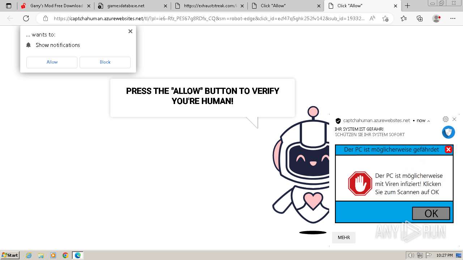Open Action Center flag tray icon

pyautogui.click(x=428, y=255)
